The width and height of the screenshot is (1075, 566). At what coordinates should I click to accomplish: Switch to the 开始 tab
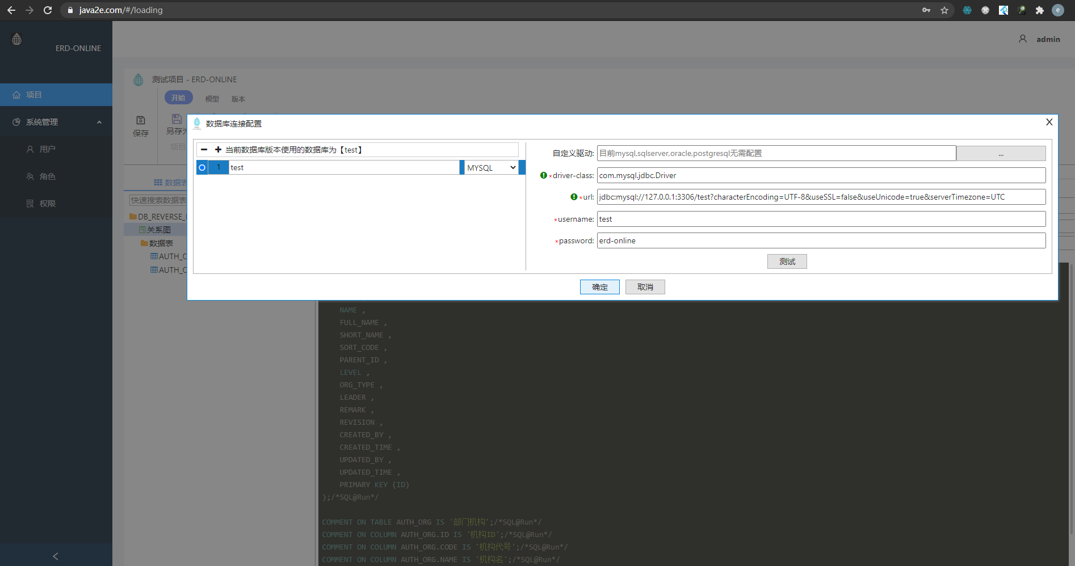[179, 98]
